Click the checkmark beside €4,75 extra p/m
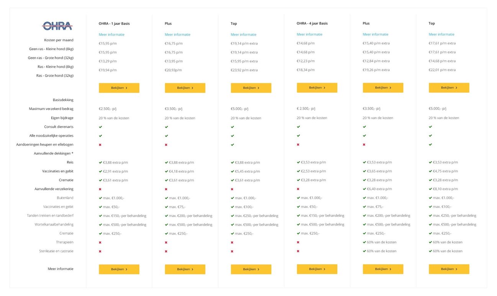The width and height of the screenshot is (497, 296). point(430,171)
